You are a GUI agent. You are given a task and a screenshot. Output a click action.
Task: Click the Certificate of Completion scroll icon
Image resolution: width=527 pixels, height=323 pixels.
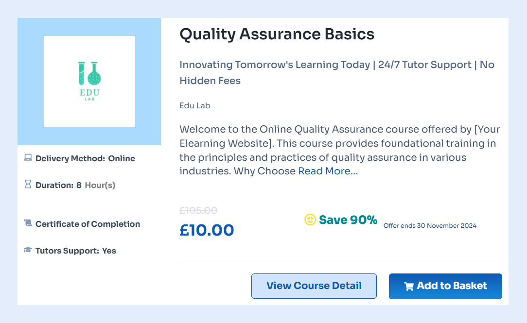click(x=28, y=223)
